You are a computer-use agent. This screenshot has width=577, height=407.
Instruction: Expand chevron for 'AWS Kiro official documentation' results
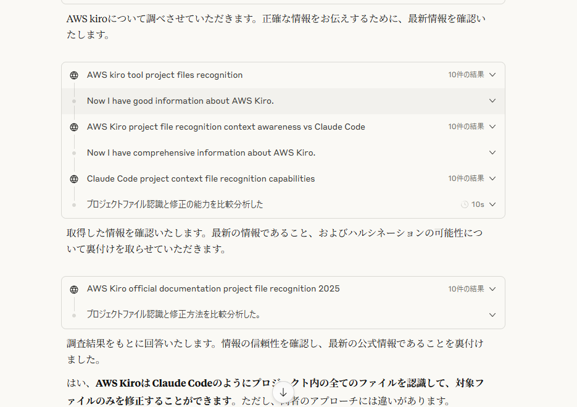tap(492, 289)
